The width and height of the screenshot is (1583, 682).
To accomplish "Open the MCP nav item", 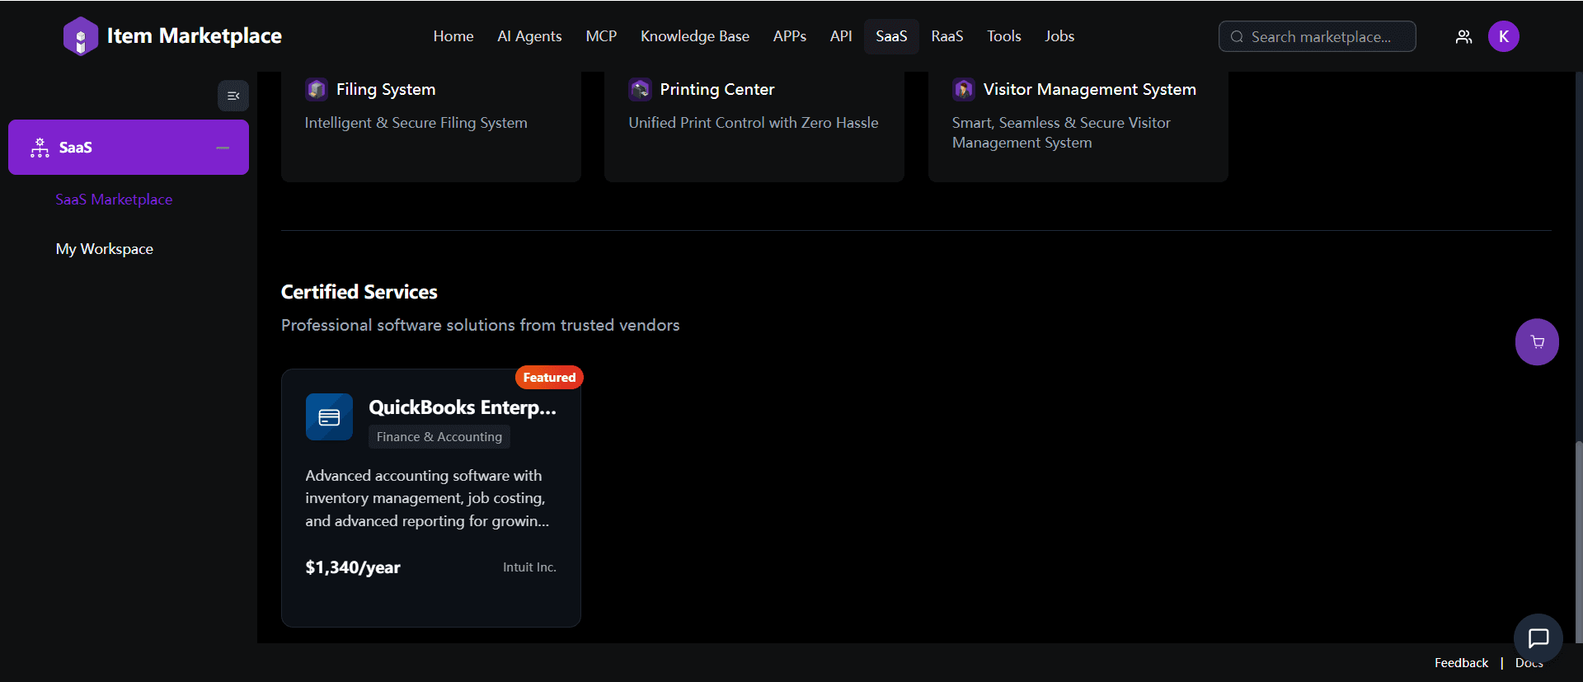I will click(x=601, y=36).
